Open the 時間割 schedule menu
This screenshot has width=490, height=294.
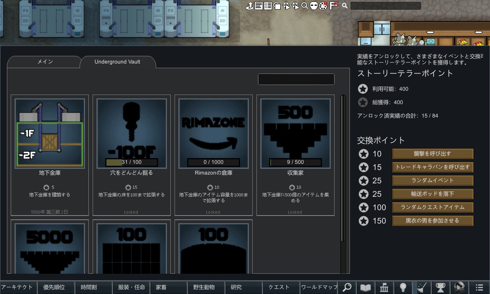pyautogui.click(x=94, y=287)
